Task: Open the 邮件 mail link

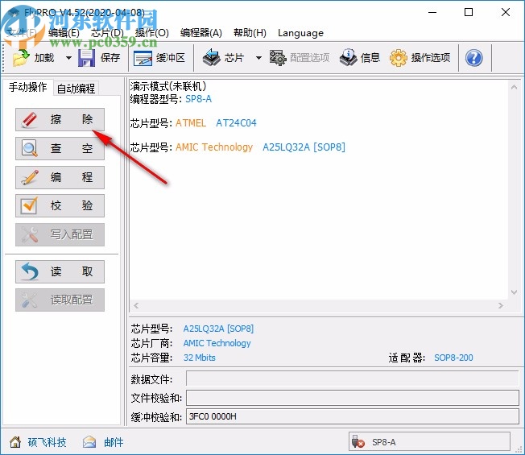Action: [x=114, y=442]
